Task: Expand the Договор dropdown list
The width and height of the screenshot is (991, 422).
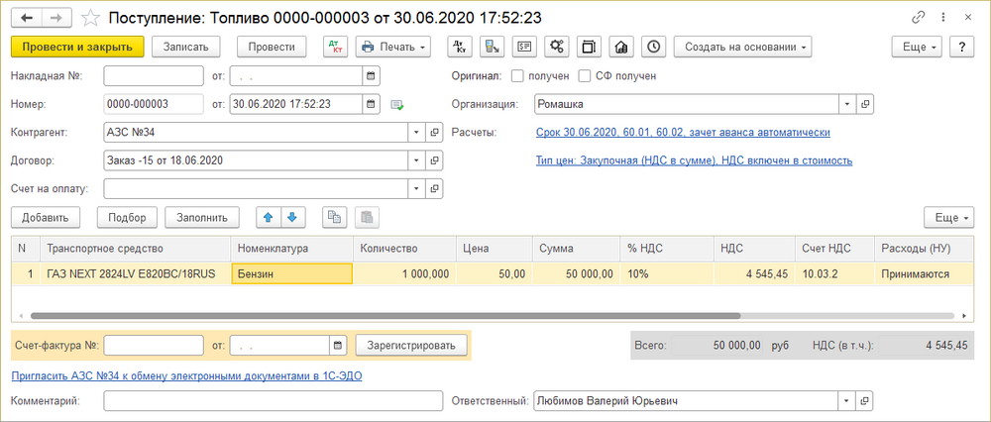Action: 416,160
